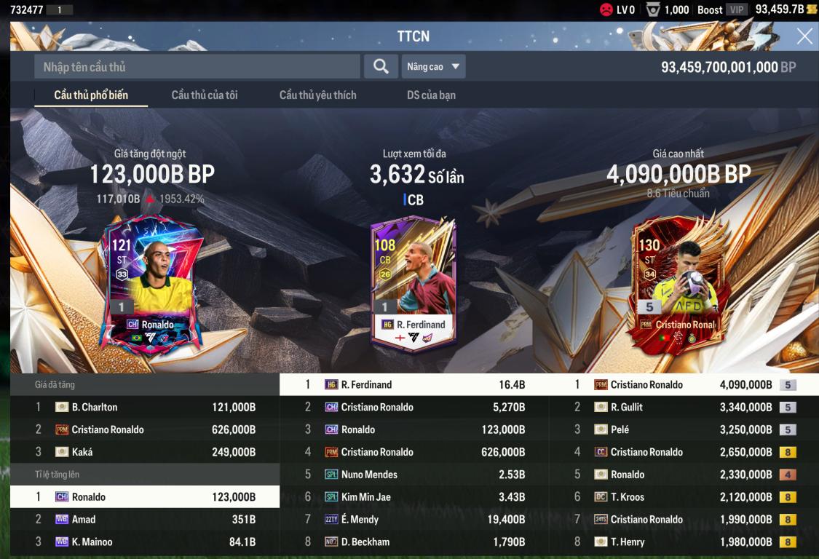819x559 pixels.
Task: Select the Kim Min Jae 3.43B row
Action: pos(414,497)
